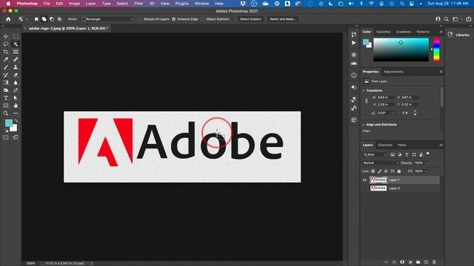Click the Select Subject button
Image resolution: width=474 pixels, height=266 pixels.
[250, 19]
